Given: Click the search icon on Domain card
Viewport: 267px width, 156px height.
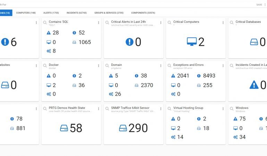Looking at the screenshot, I should pos(107,66).
